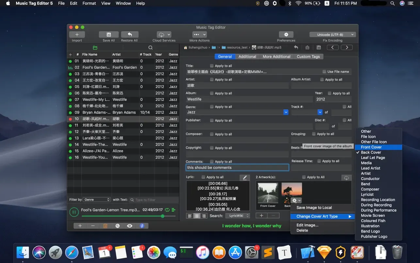Edit the lyric using the pencil icon

[x=245, y=177]
